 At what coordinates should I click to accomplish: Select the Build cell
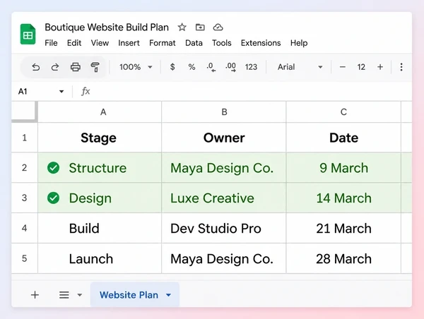(x=100, y=228)
